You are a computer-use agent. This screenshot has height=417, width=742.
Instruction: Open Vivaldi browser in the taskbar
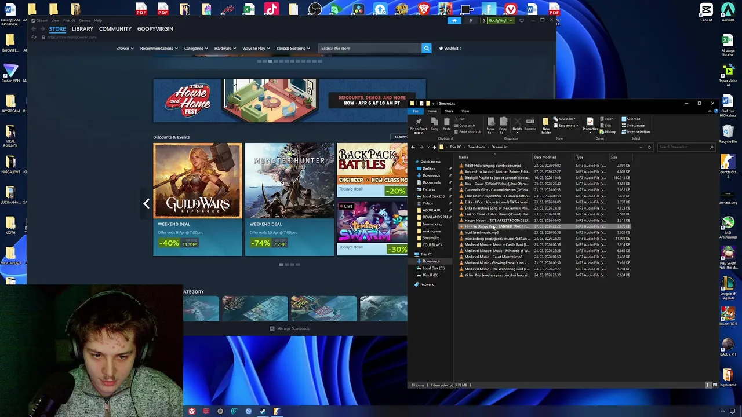pyautogui.click(x=191, y=411)
